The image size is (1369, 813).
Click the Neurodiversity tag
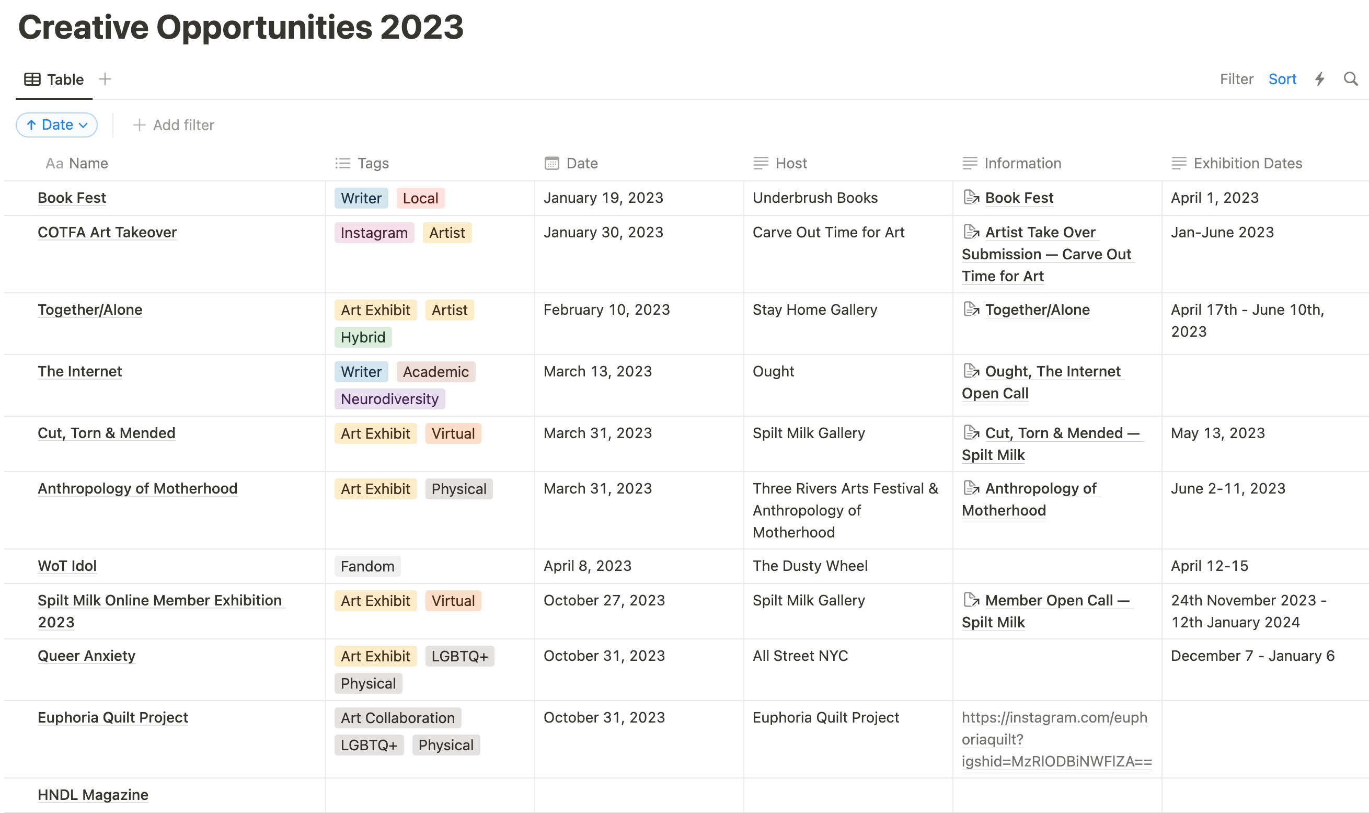[x=390, y=399]
